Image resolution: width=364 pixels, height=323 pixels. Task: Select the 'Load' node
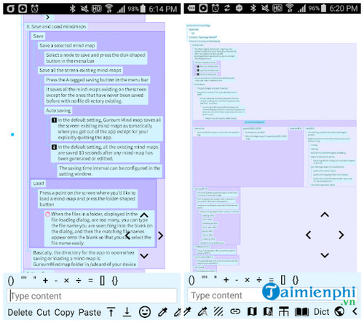click(39, 184)
